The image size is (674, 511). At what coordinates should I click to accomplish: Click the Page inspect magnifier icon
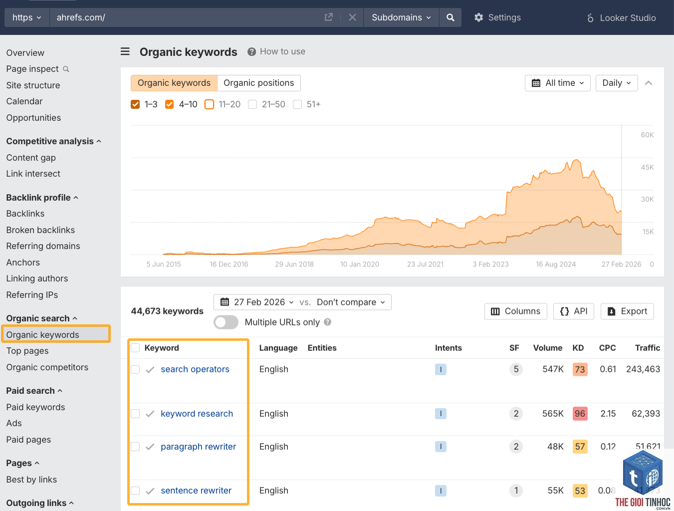(66, 69)
